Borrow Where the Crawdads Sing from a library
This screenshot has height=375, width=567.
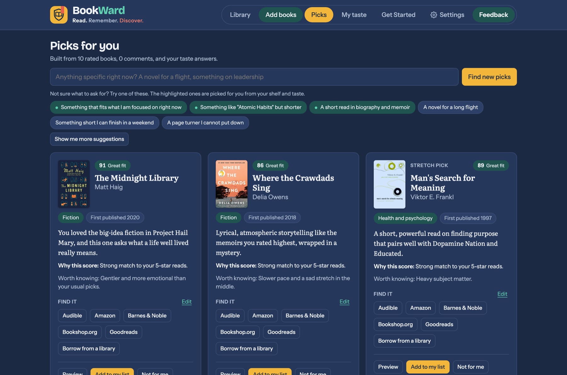(247, 349)
